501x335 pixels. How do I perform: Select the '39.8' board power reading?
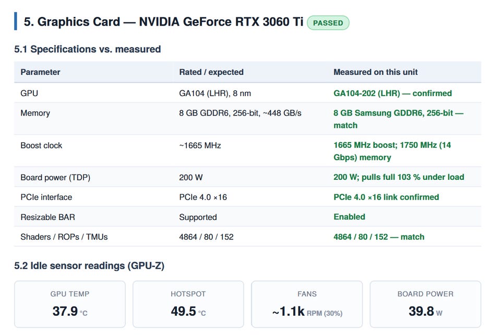click(421, 311)
